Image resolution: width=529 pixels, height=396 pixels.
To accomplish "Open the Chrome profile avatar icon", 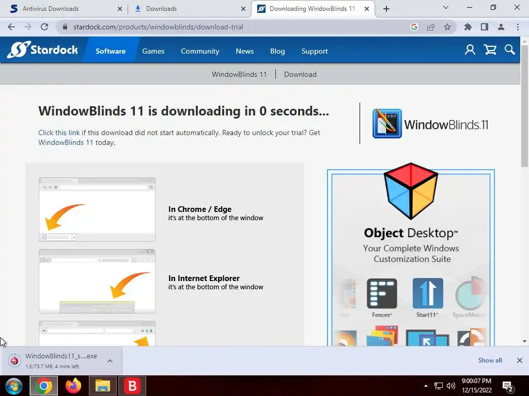I will [501, 27].
